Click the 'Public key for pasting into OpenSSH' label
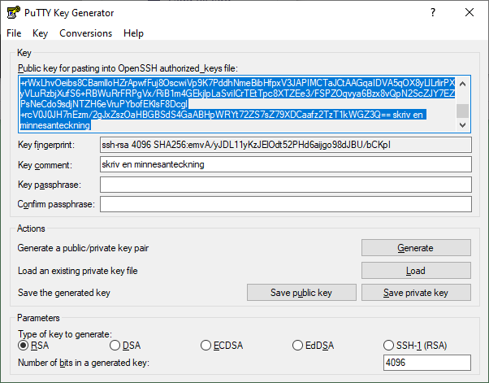This screenshot has height=383, width=489. tap(128, 68)
